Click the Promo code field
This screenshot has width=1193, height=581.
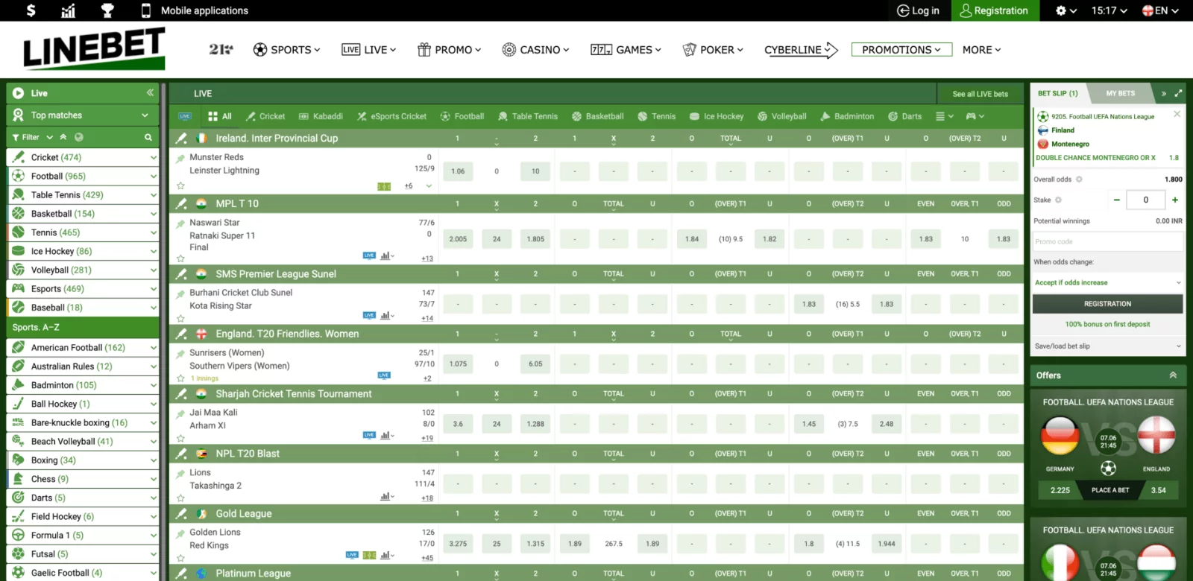(x=1108, y=242)
